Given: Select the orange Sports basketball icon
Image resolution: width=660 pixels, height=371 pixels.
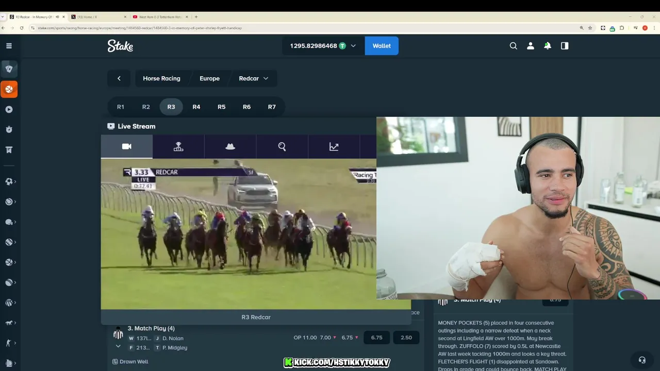Looking at the screenshot, I should point(9,89).
